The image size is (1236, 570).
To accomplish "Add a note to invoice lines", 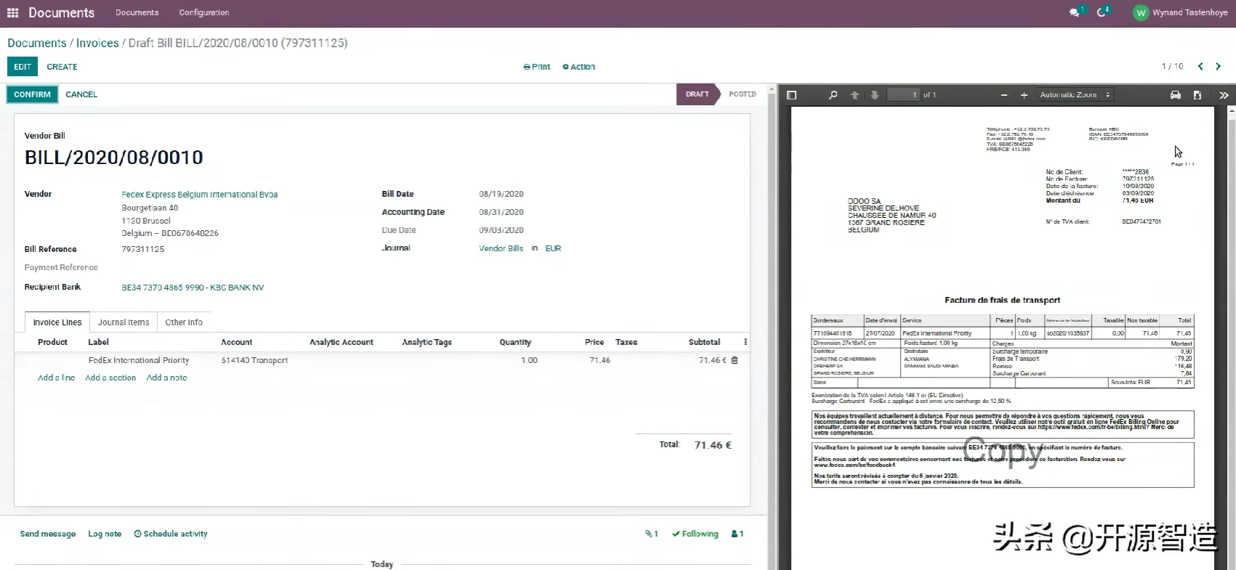I will pos(166,378).
